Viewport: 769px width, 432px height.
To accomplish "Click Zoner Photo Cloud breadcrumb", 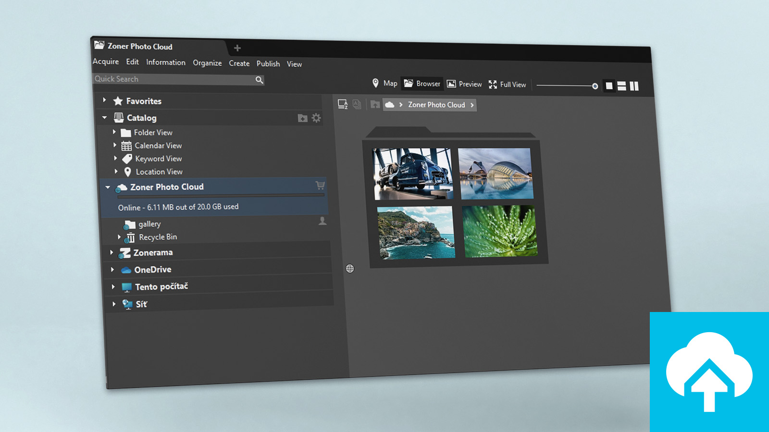I will 436,105.
